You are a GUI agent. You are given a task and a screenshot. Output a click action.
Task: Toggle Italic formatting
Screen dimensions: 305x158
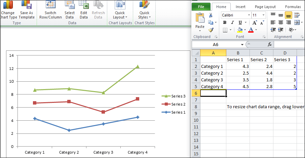pyautogui.click(x=232, y=23)
